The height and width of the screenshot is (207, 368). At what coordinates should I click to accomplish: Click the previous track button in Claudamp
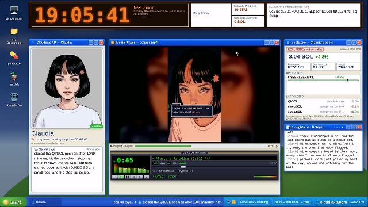[x=115, y=177]
